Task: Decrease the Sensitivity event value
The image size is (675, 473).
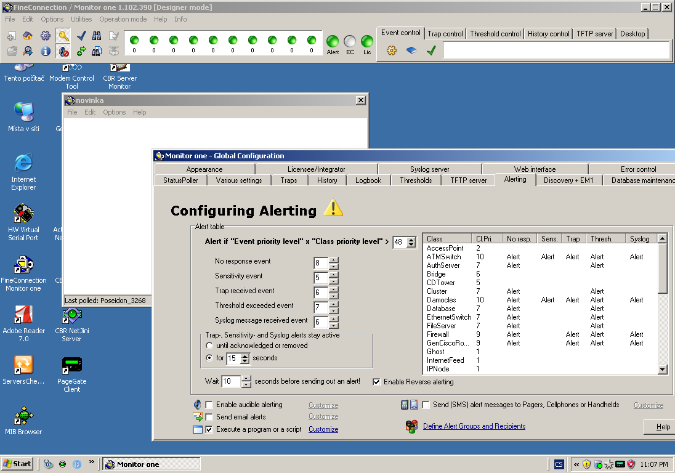Action: pos(334,281)
